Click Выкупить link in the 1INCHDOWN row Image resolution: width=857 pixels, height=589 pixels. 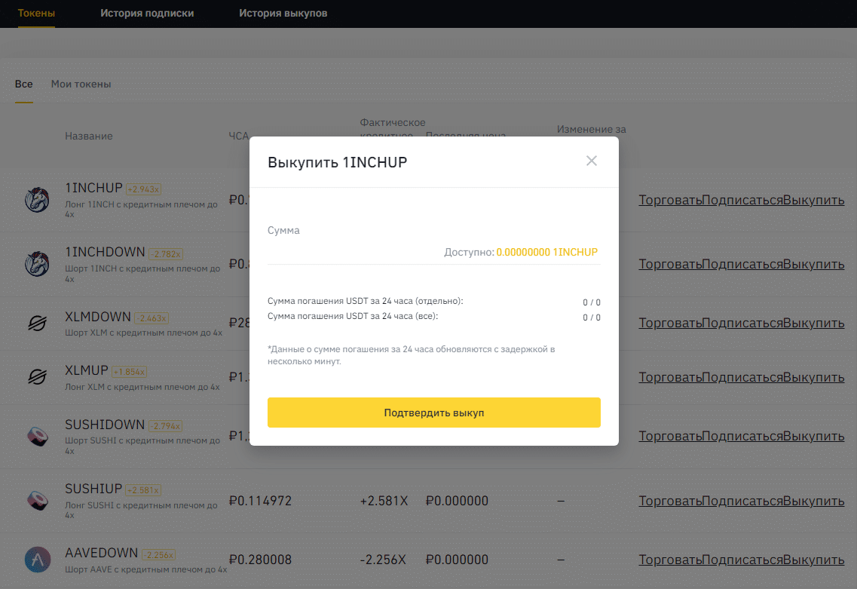pos(813,264)
